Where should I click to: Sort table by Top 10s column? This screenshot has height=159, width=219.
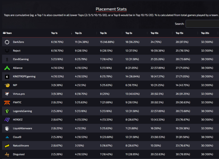point(154,33)
